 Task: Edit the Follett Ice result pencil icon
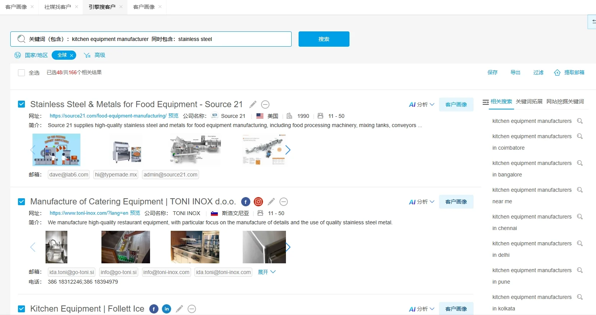click(x=179, y=309)
